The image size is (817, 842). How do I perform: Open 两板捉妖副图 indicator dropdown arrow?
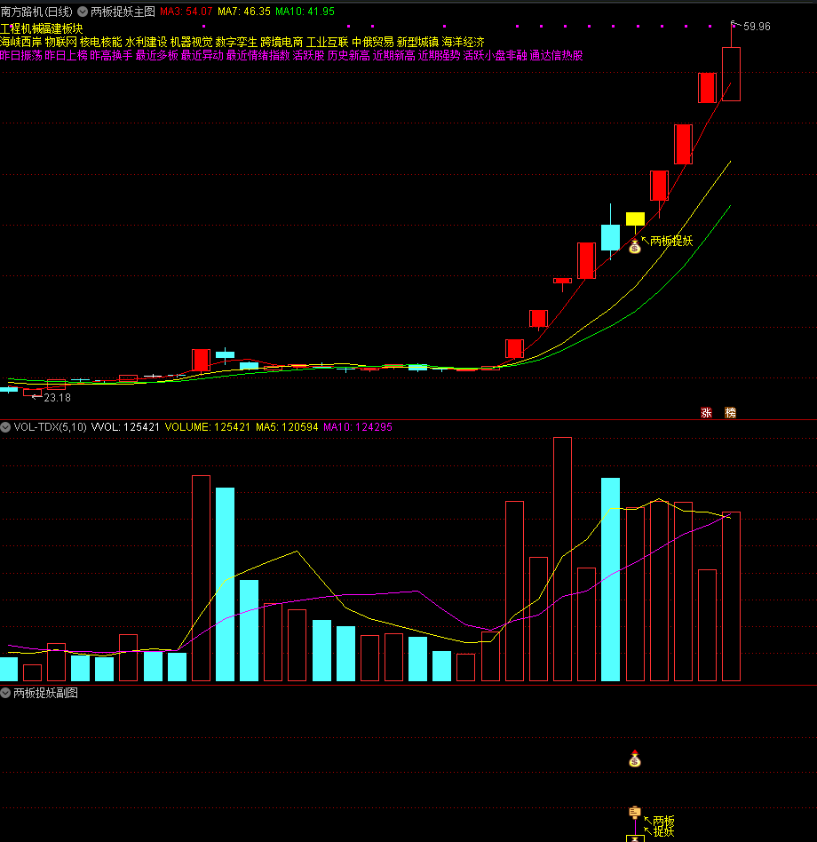pyautogui.click(x=6, y=693)
